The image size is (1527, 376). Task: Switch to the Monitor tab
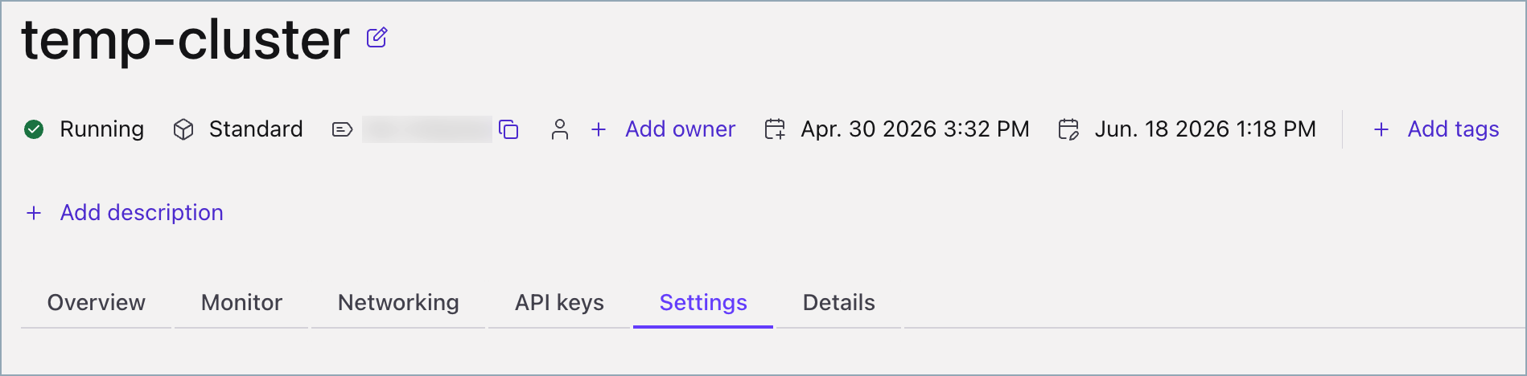click(241, 303)
